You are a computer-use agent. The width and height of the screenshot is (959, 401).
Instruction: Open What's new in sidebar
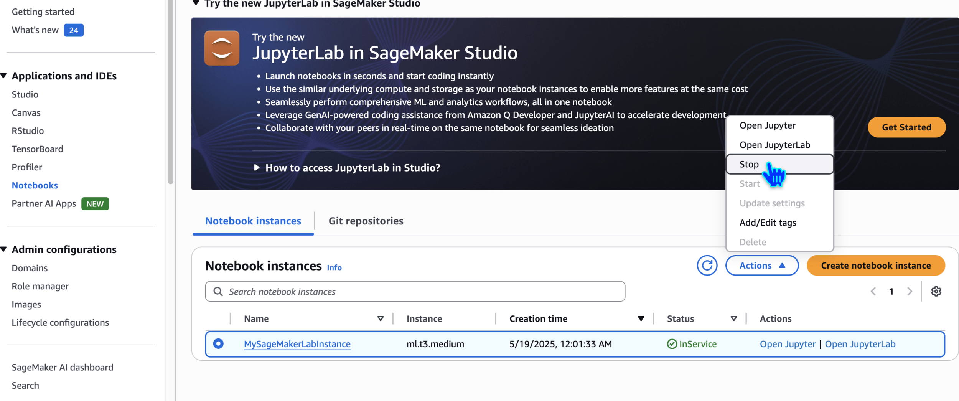click(35, 30)
